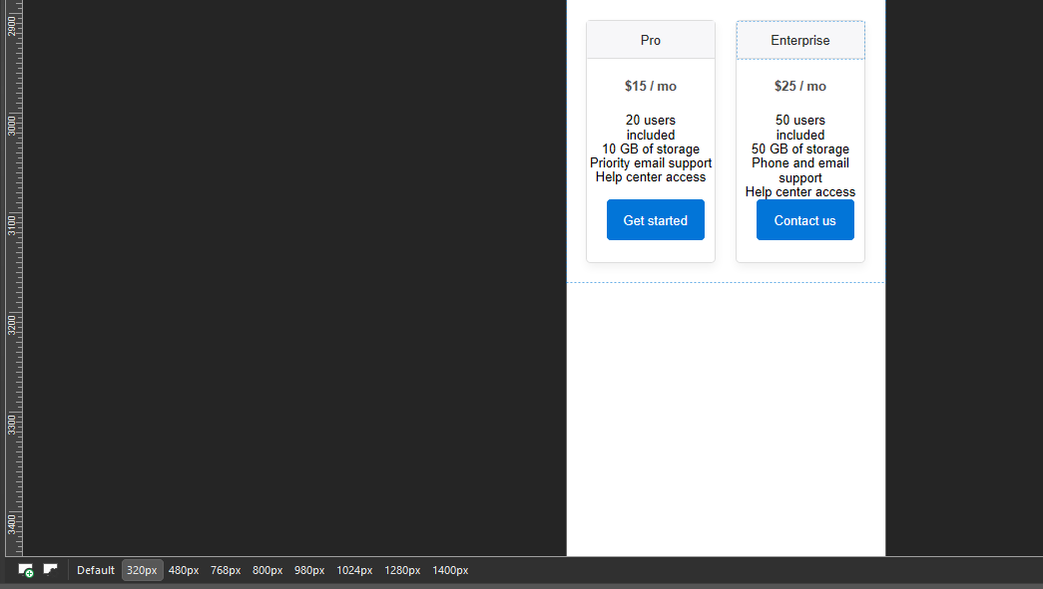Click the 3000 mark on vertical ruler
The image size is (1043, 589).
pos(11,125)
